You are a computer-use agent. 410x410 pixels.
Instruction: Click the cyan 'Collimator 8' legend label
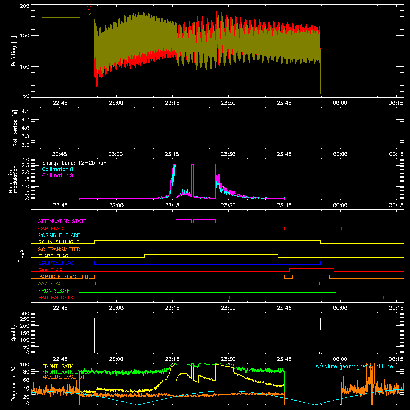[x=57, y=169]
